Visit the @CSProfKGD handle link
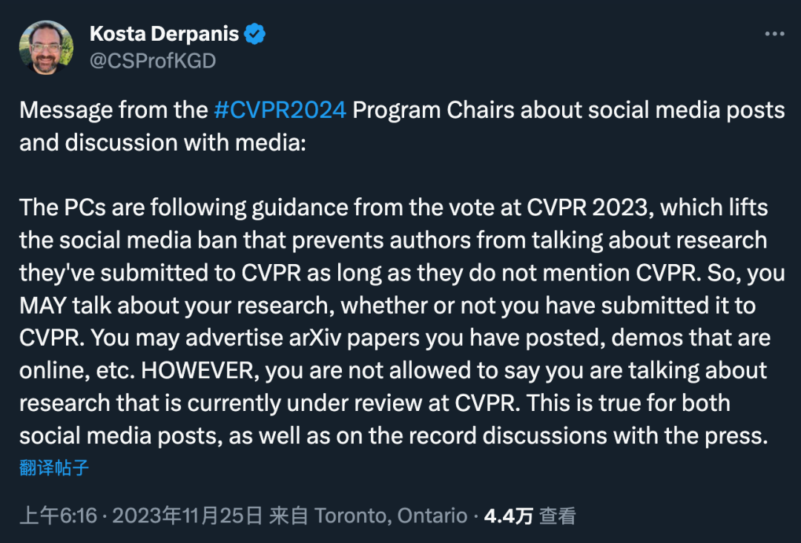Viewport: 801px width, 543px height. (152, 61)
